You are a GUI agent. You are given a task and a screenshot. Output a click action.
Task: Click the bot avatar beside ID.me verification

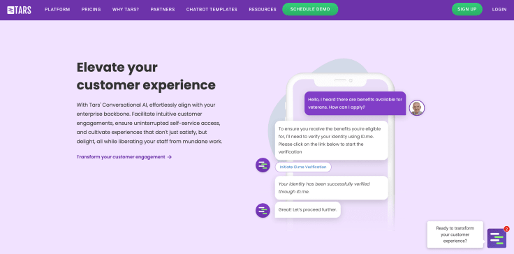click(263, 165)
